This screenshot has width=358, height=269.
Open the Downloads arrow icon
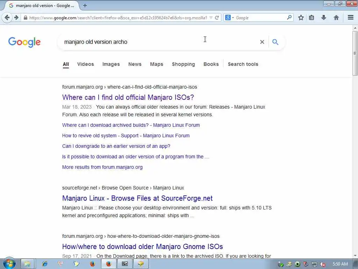tap(323, 18)
